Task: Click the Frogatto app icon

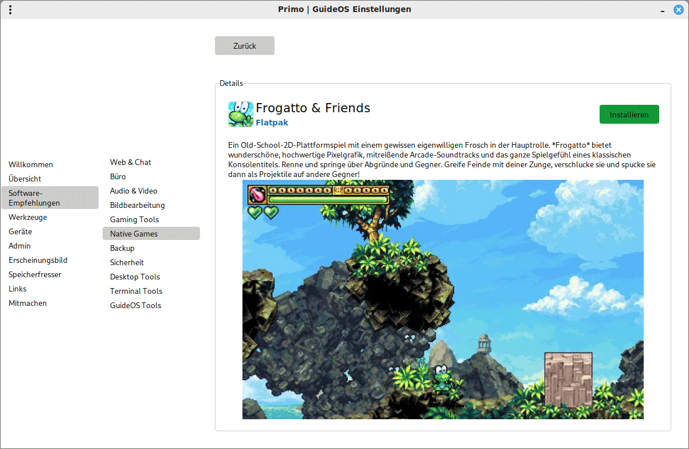Action: [241, 114]
